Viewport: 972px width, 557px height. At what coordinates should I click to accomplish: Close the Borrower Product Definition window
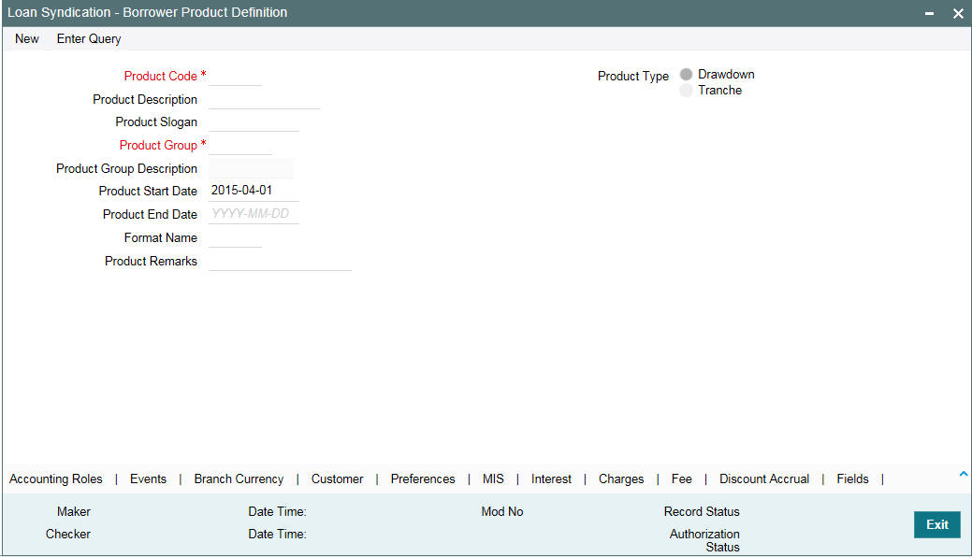coord(958,13)
